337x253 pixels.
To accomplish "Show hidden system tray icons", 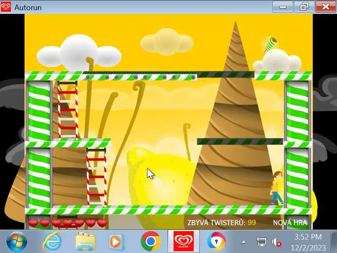I will point(243,242).
